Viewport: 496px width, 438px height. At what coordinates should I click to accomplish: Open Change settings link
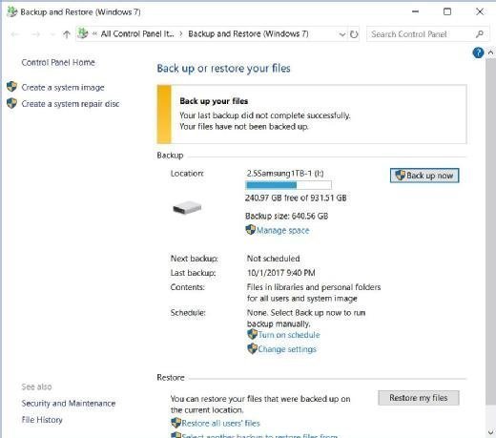(287, 349)
